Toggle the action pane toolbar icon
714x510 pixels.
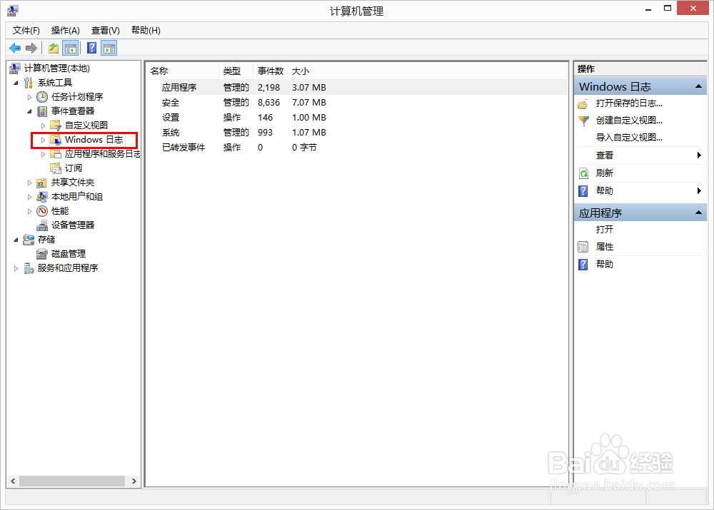109,48
